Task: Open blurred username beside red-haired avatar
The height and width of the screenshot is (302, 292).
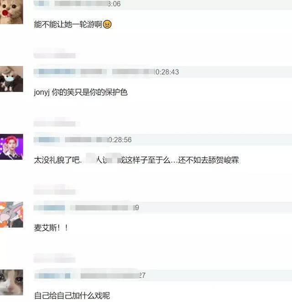Action: point(47,140)
